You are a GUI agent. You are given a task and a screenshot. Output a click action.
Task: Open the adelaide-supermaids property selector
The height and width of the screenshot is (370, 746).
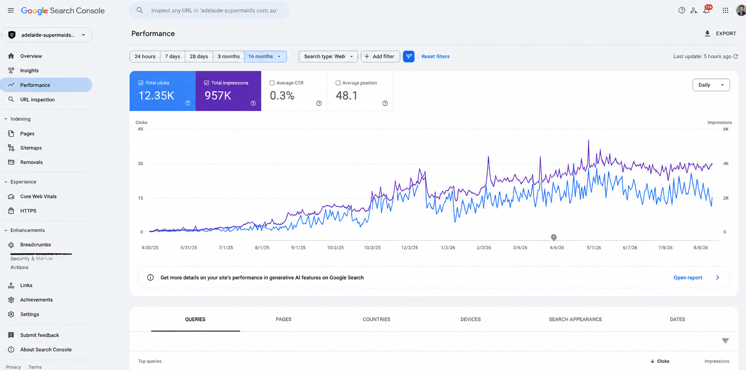point(47,35)
